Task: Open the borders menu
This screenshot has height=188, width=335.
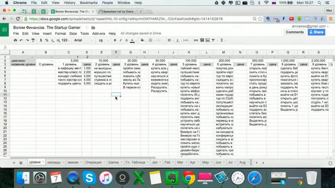Action: [151, 40]
